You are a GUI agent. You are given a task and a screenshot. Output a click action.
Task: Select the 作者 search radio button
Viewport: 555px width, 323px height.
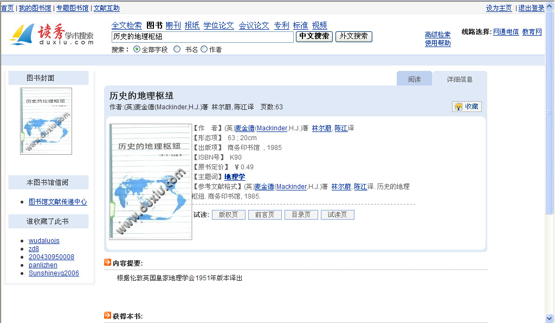click(x=204, y=49)
